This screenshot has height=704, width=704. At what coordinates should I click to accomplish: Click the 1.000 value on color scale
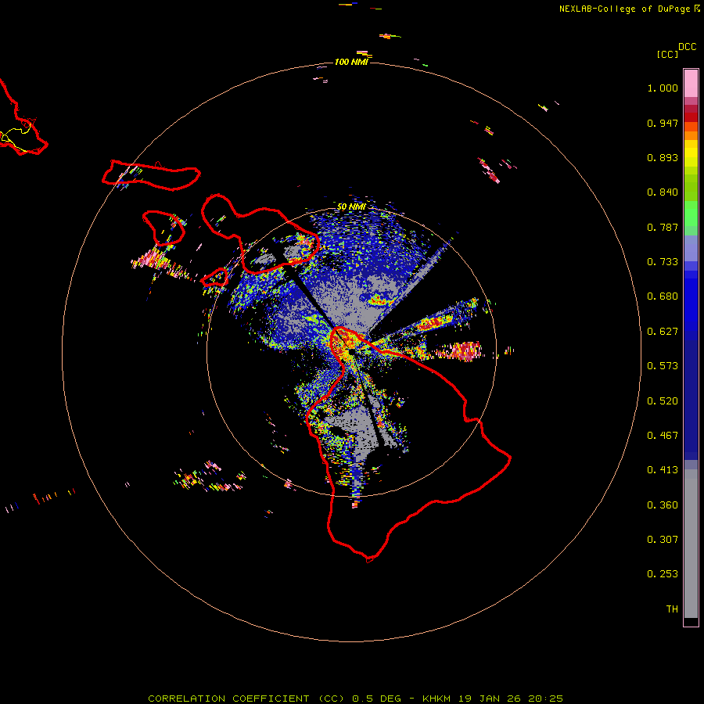point(663,88)
